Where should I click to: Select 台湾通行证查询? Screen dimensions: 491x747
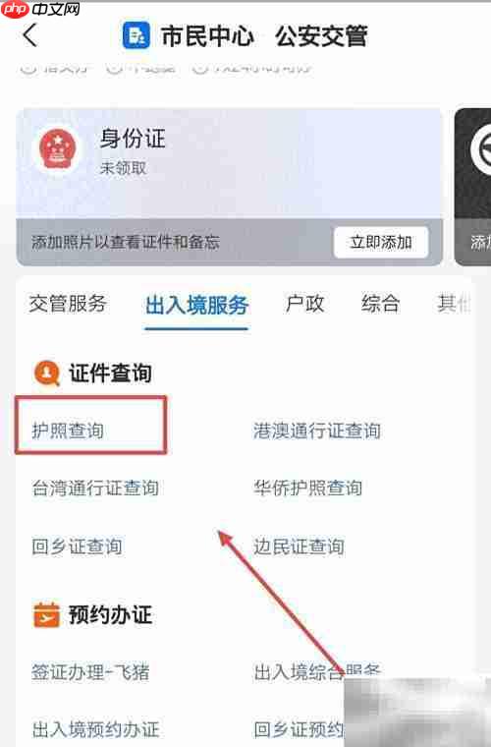click(95, 488)
